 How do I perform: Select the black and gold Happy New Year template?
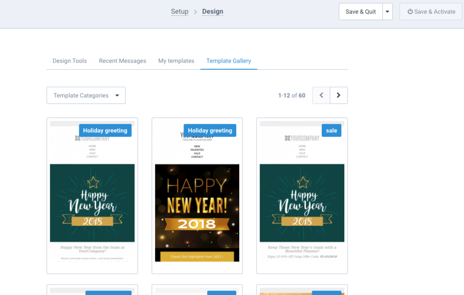[197, 196]
